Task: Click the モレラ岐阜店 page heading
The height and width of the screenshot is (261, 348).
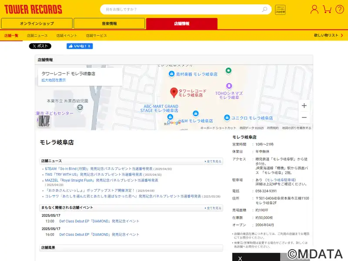Action: 57,142
